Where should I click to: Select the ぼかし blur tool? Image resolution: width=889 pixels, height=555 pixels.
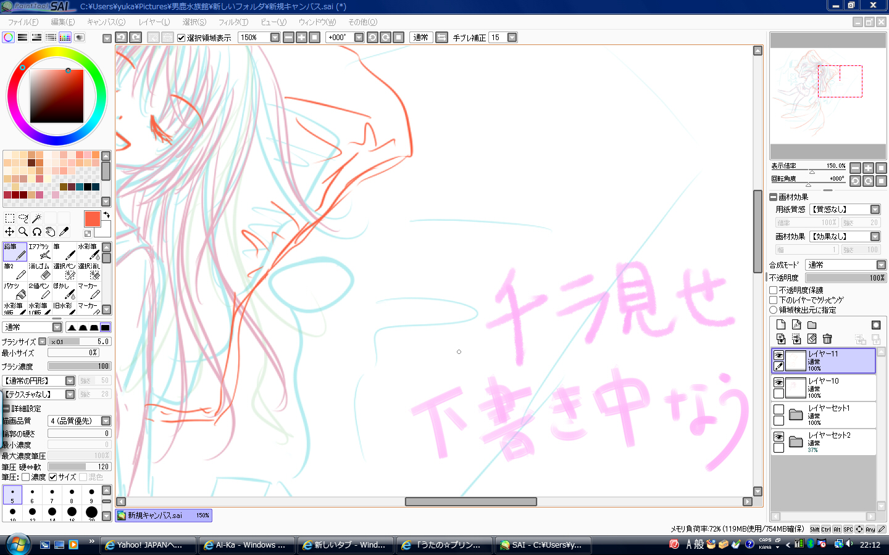click(x=64, y=291)
